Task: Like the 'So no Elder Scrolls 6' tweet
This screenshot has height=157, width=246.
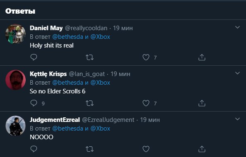Action: (146, 103)
